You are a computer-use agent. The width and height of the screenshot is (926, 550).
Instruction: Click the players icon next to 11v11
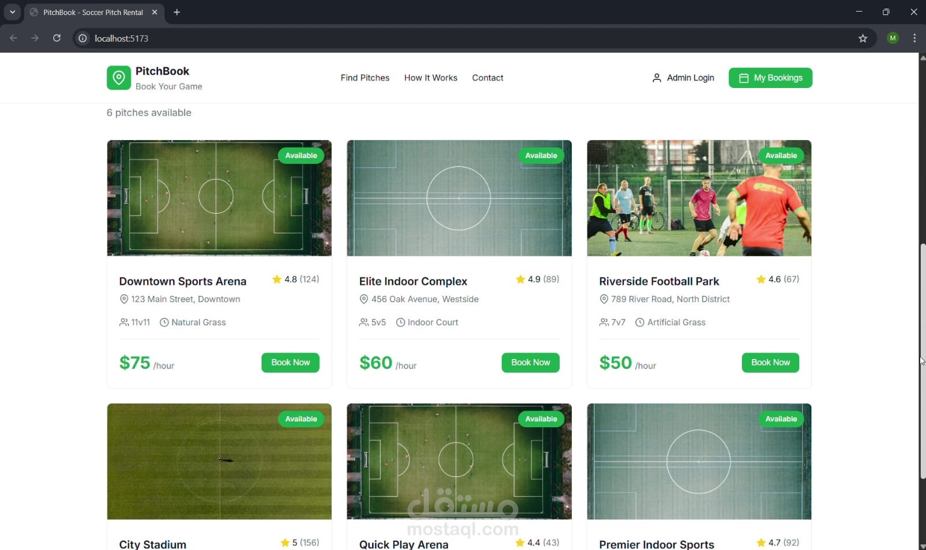[x=124, y=322]
